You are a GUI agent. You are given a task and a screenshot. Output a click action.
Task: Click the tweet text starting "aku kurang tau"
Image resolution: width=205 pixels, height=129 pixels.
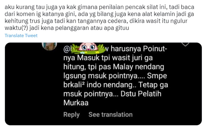[x=99, y=18]
